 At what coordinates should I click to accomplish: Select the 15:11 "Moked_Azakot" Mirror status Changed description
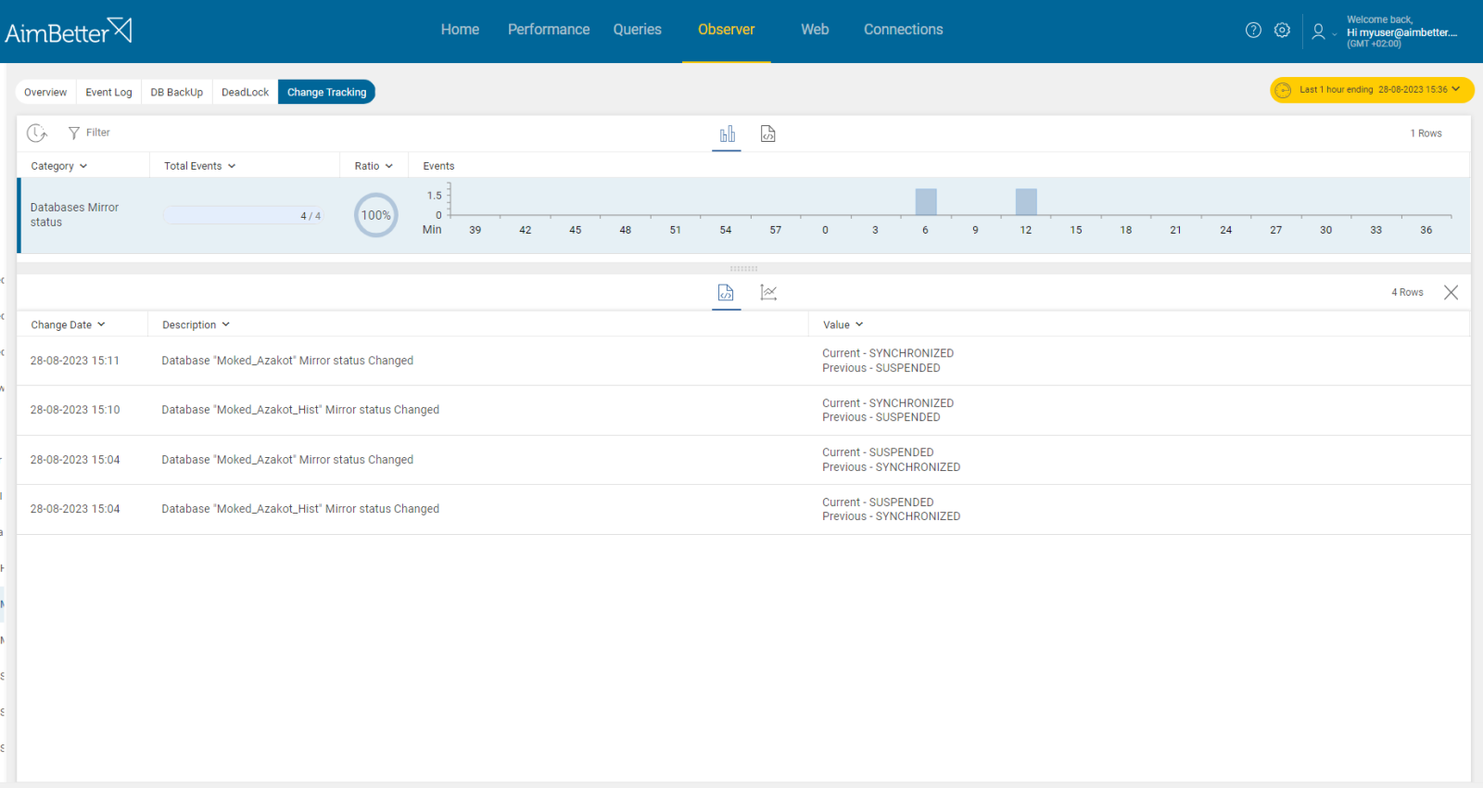tap(287, 362)
